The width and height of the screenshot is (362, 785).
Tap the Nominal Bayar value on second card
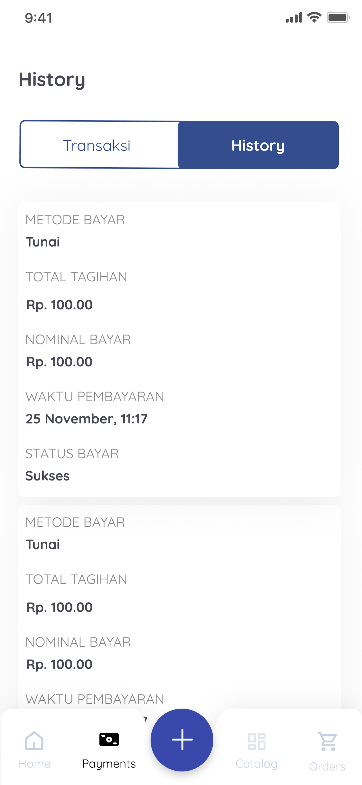pos(59,664)
